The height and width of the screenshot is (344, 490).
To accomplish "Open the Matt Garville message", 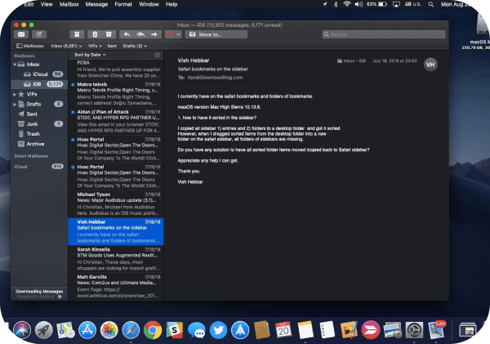I will 116,287.
